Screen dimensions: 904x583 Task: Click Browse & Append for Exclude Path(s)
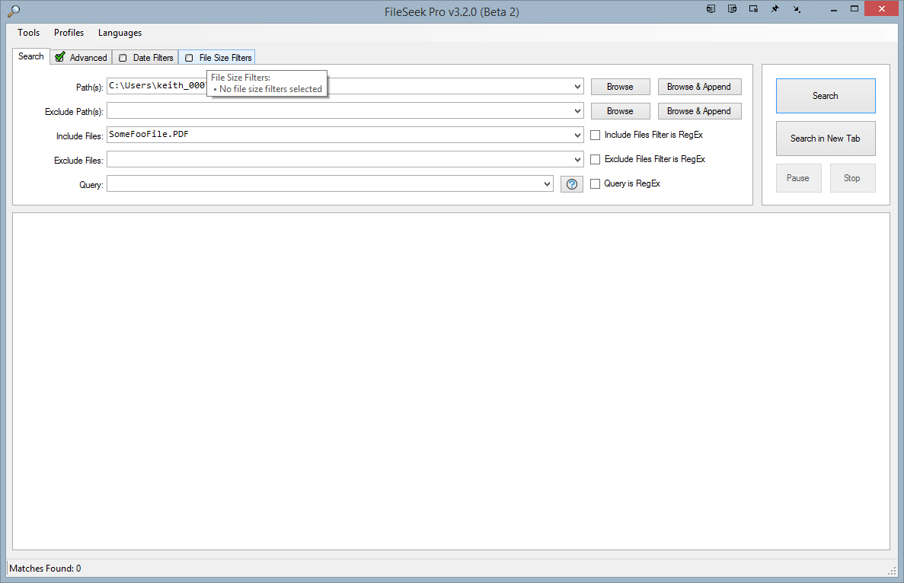point(699,111)
